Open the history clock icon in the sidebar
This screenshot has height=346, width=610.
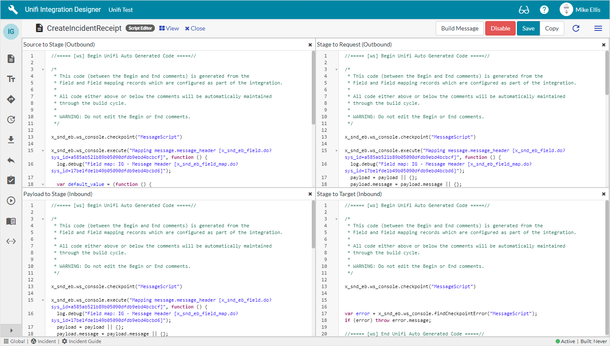[11, 120]
